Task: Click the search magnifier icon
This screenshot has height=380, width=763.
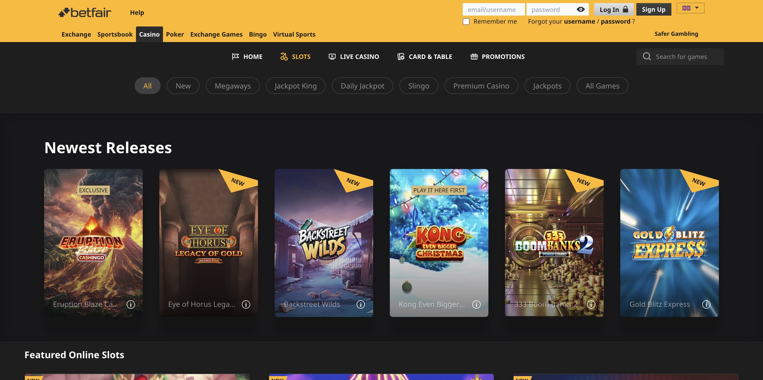Action: 647,56
